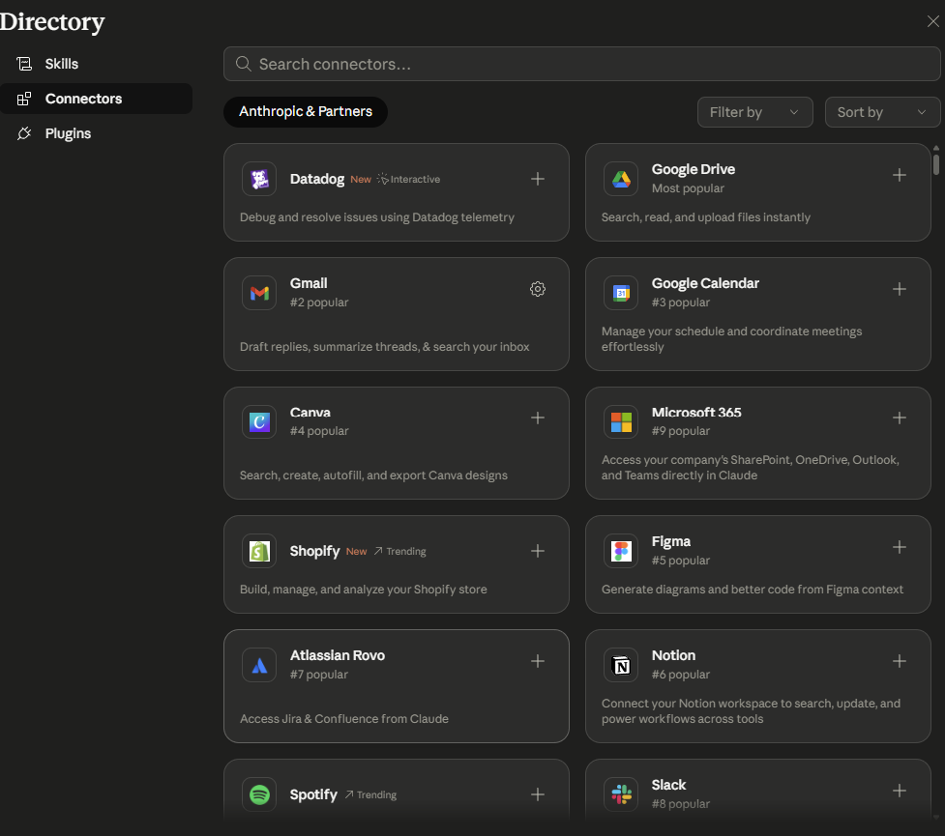Add the Datadog connector with its plus icon
945x836 pixels.
(538, 179)
